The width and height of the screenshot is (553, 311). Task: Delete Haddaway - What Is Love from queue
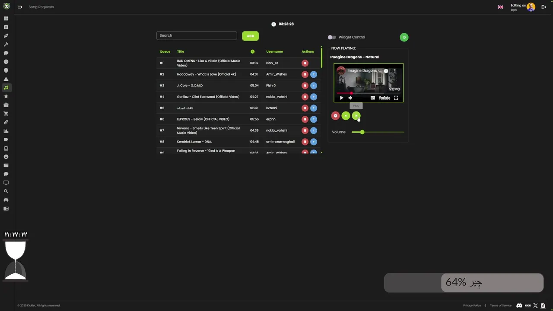pos(305,74)
